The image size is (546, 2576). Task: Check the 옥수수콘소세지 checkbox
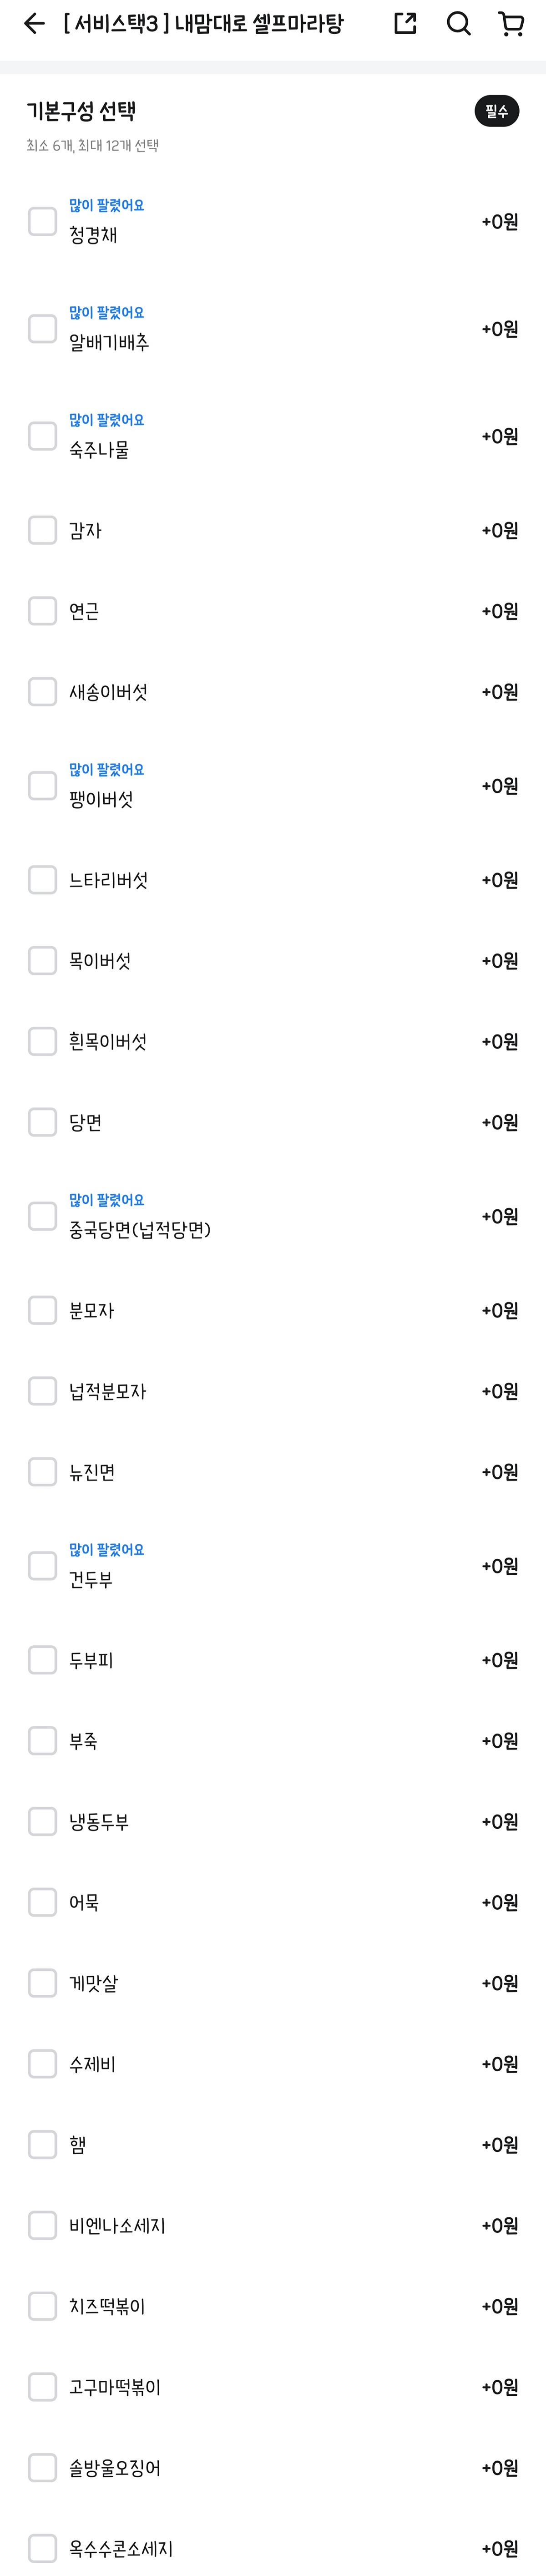42,2548
